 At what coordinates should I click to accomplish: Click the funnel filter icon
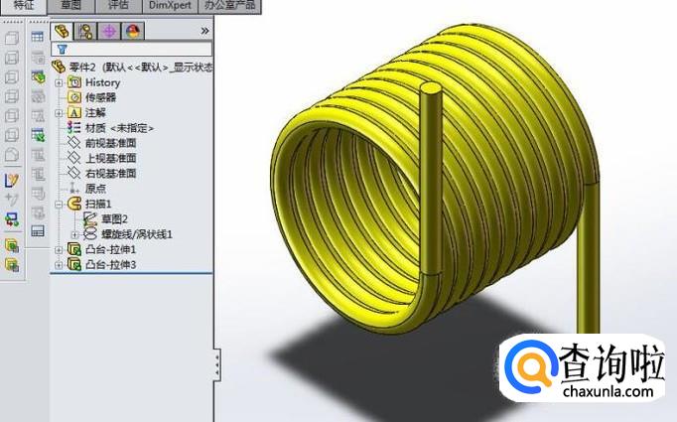tap(63, 49)
